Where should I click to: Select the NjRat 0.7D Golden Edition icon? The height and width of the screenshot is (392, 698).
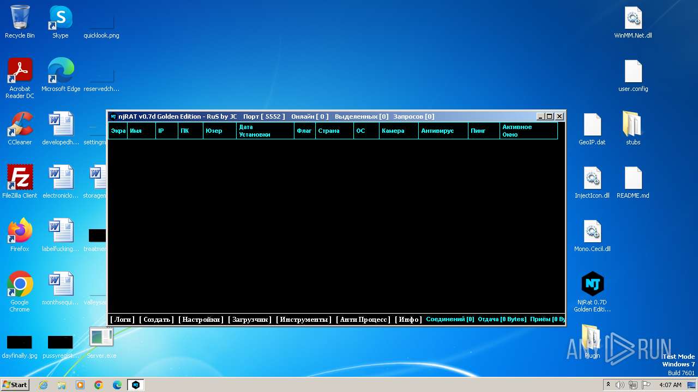pos(592,292)
